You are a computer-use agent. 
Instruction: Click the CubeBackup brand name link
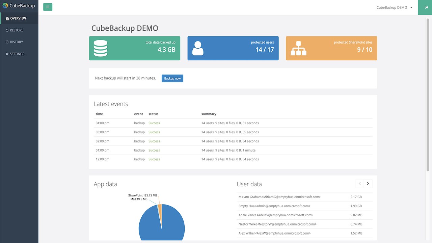pos(22,5)
